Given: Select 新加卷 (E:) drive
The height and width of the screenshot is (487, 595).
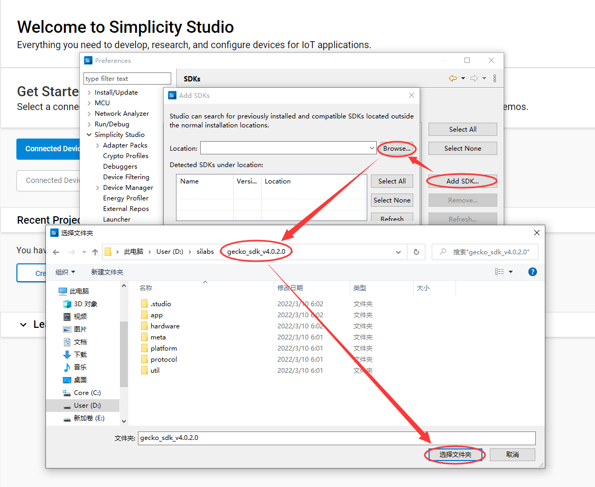Looking at the screenshot, I should click(x=89, y=418).
